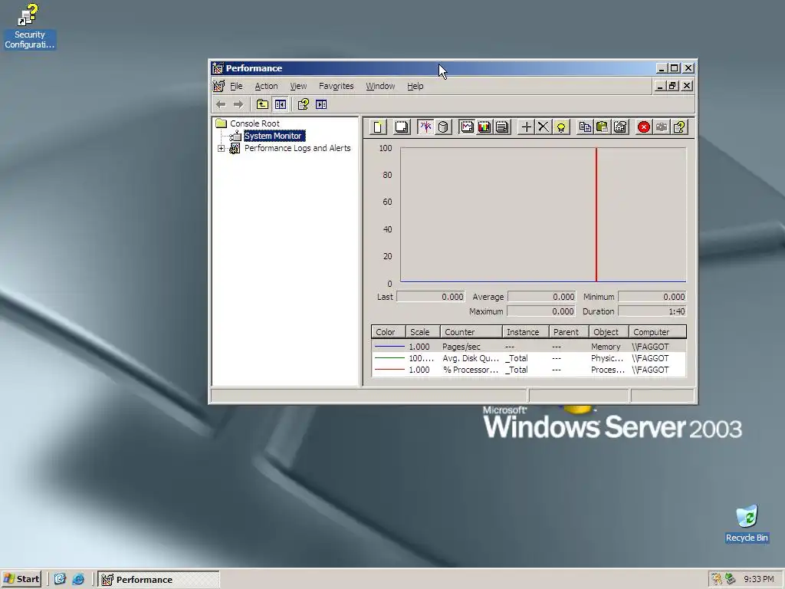Click the Instance column header
Viewport: 785px width, 589px height.
click(526, 332)
